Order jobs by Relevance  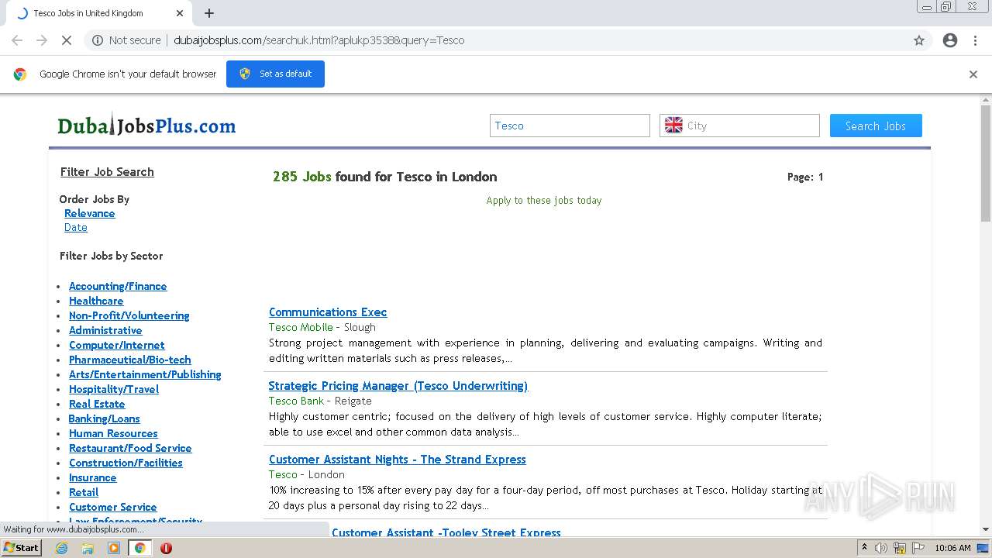[90, 213]
